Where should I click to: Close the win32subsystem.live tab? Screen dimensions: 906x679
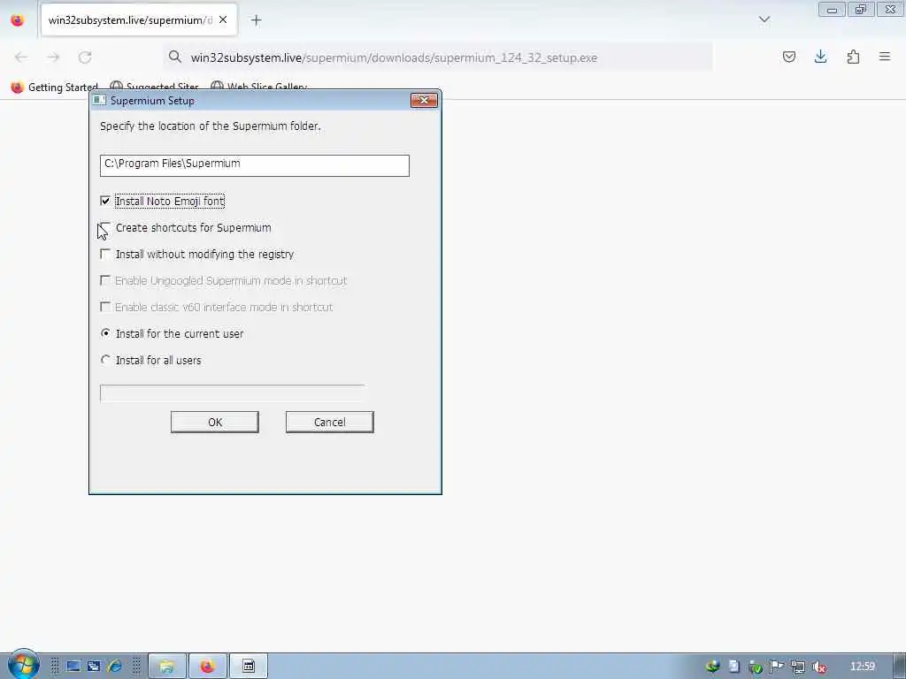click(x=223, y=20)
